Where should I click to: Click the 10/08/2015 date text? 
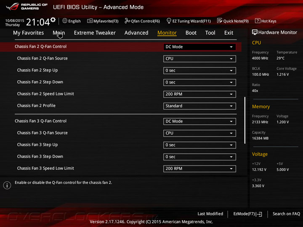(15, 21)
